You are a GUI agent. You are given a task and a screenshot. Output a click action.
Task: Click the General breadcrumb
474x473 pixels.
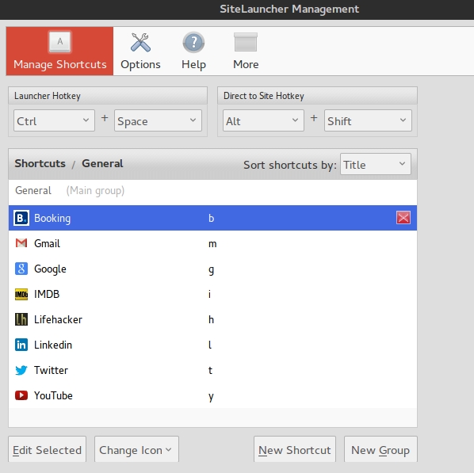(x=102, y=163)
